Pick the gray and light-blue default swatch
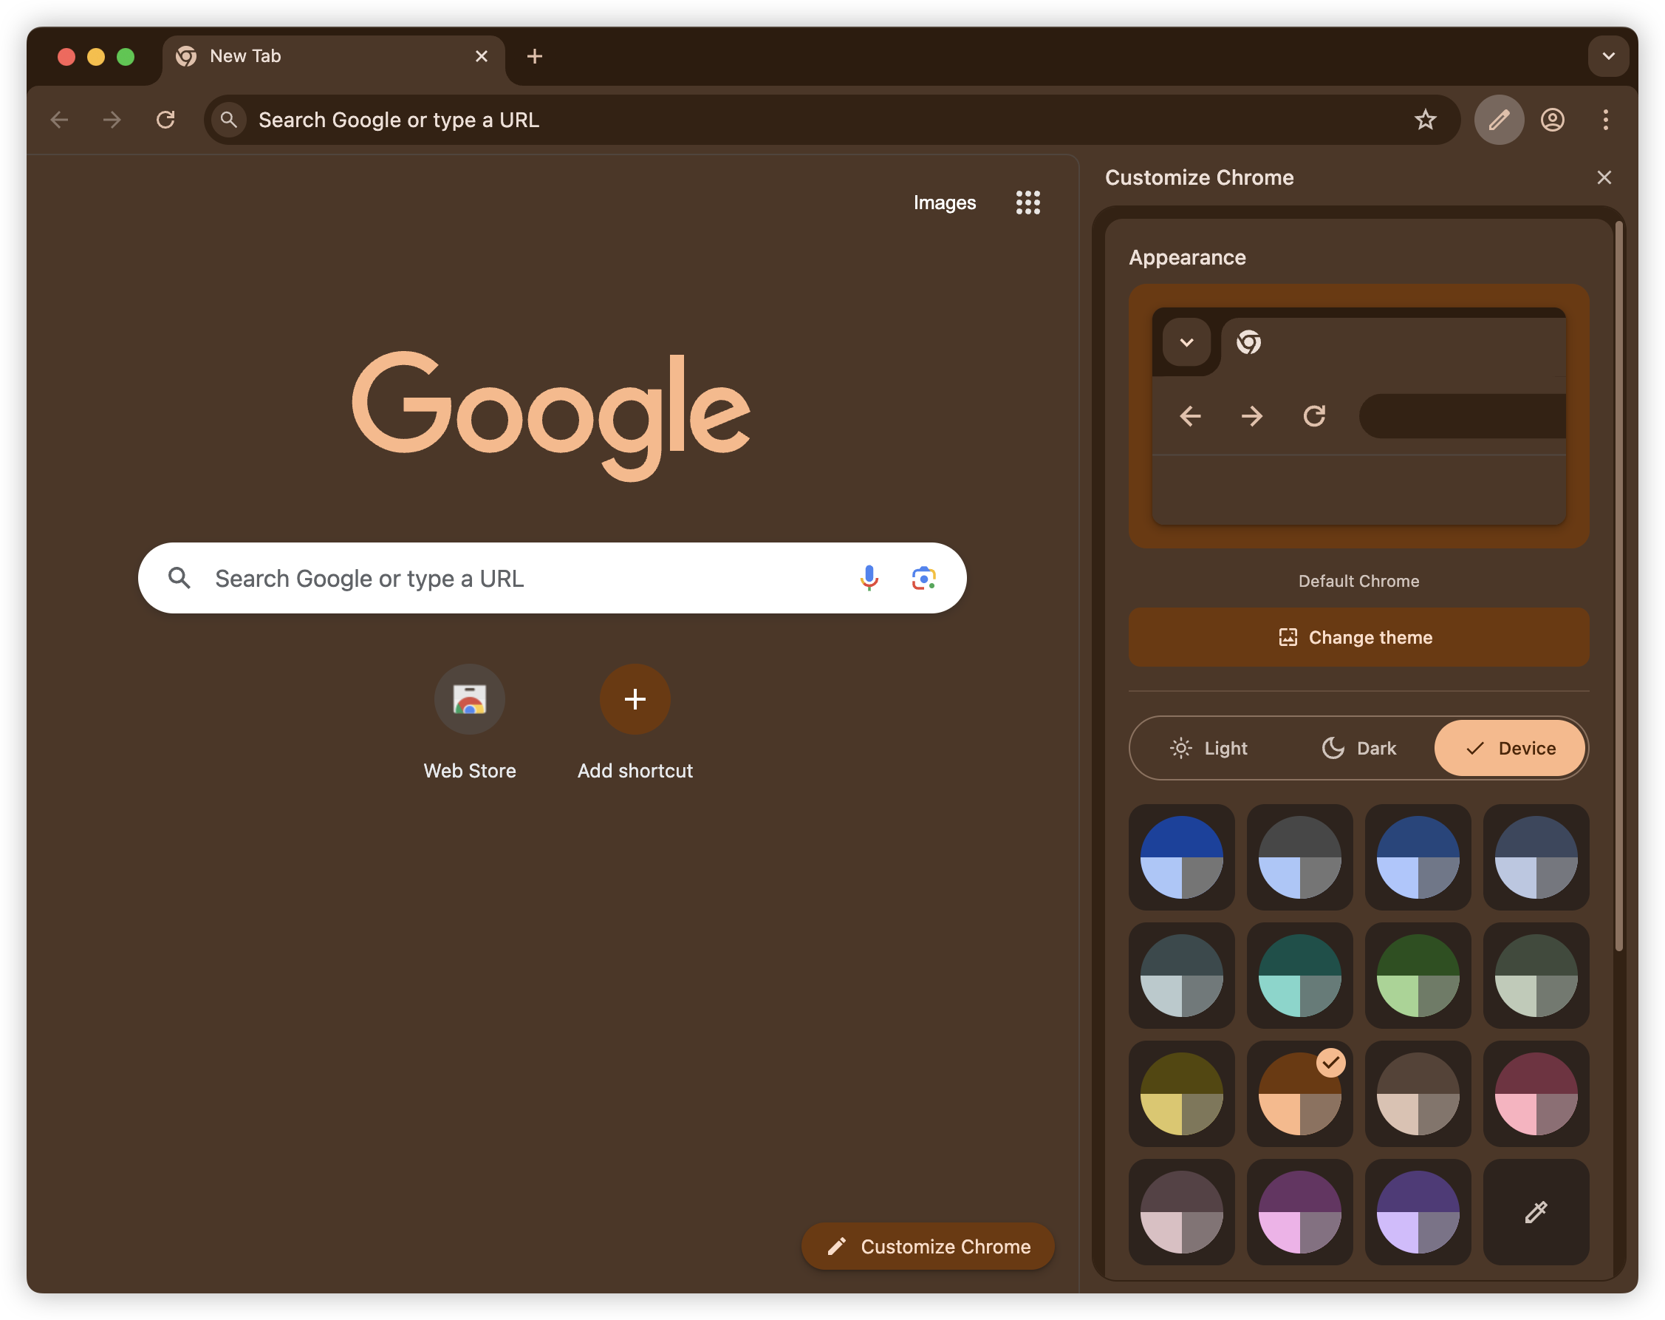The width and height of the screenshot is (1665, 1320). 1300,857
